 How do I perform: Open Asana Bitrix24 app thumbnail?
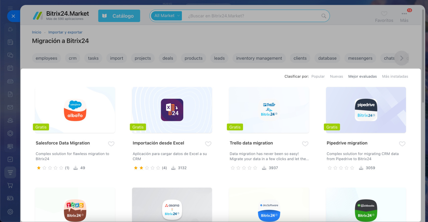(x=172, y=205)
